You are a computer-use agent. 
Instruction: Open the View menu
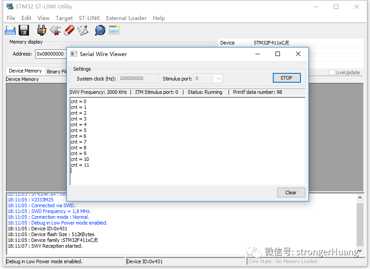(x=43, y=18)
